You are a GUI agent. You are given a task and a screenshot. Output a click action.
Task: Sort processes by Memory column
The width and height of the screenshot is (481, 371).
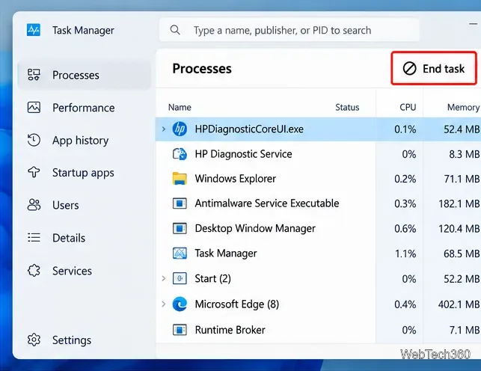coord(463,107)
